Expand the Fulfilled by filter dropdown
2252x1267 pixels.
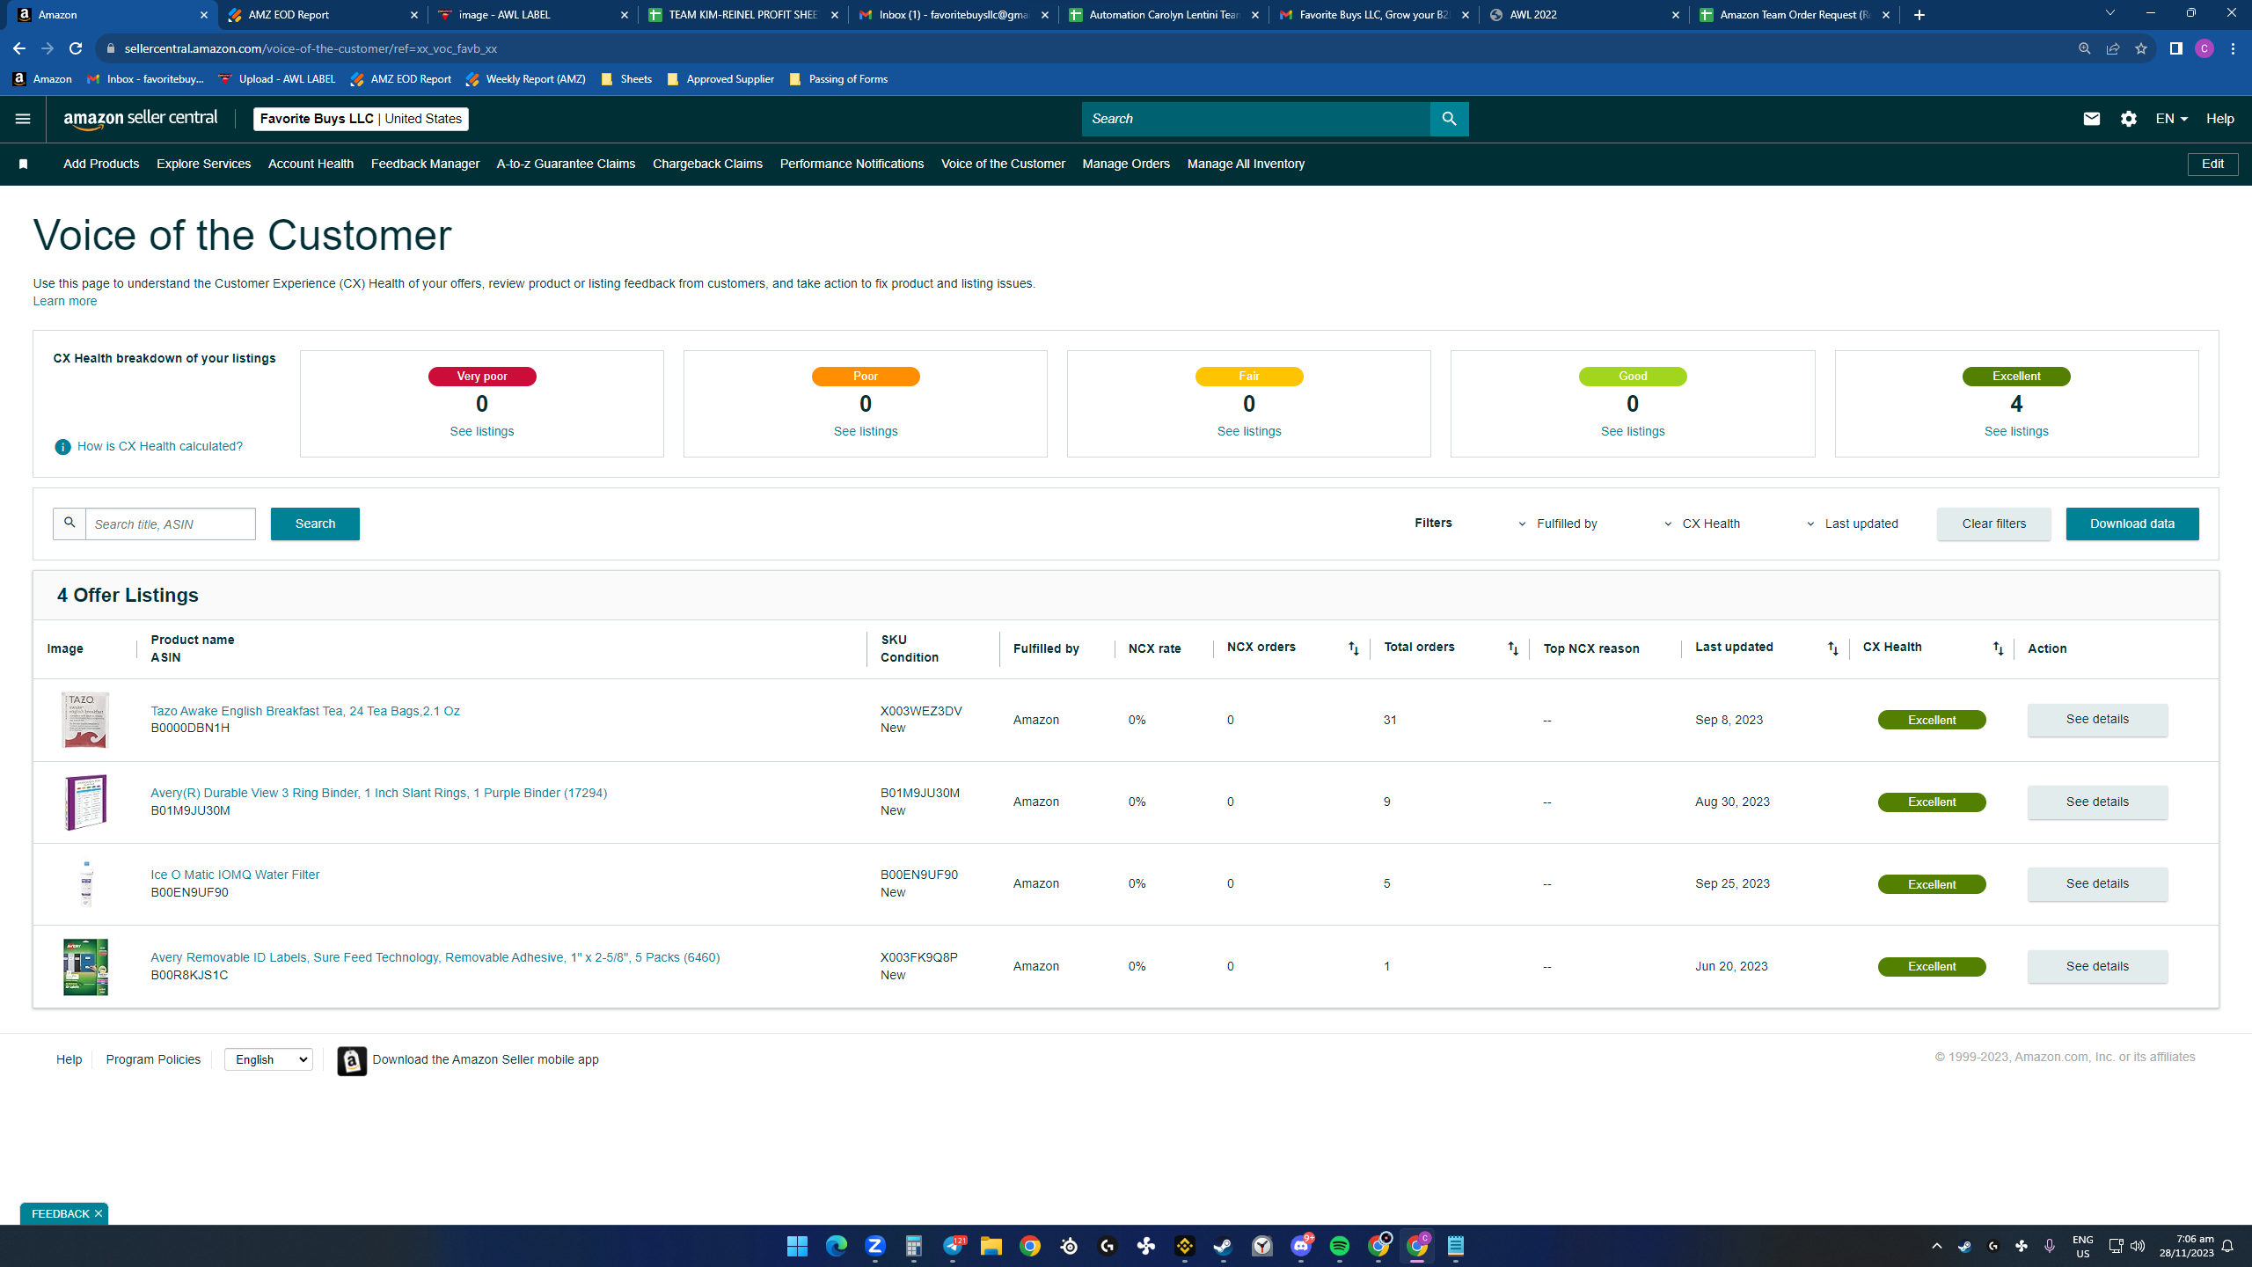1568,524
